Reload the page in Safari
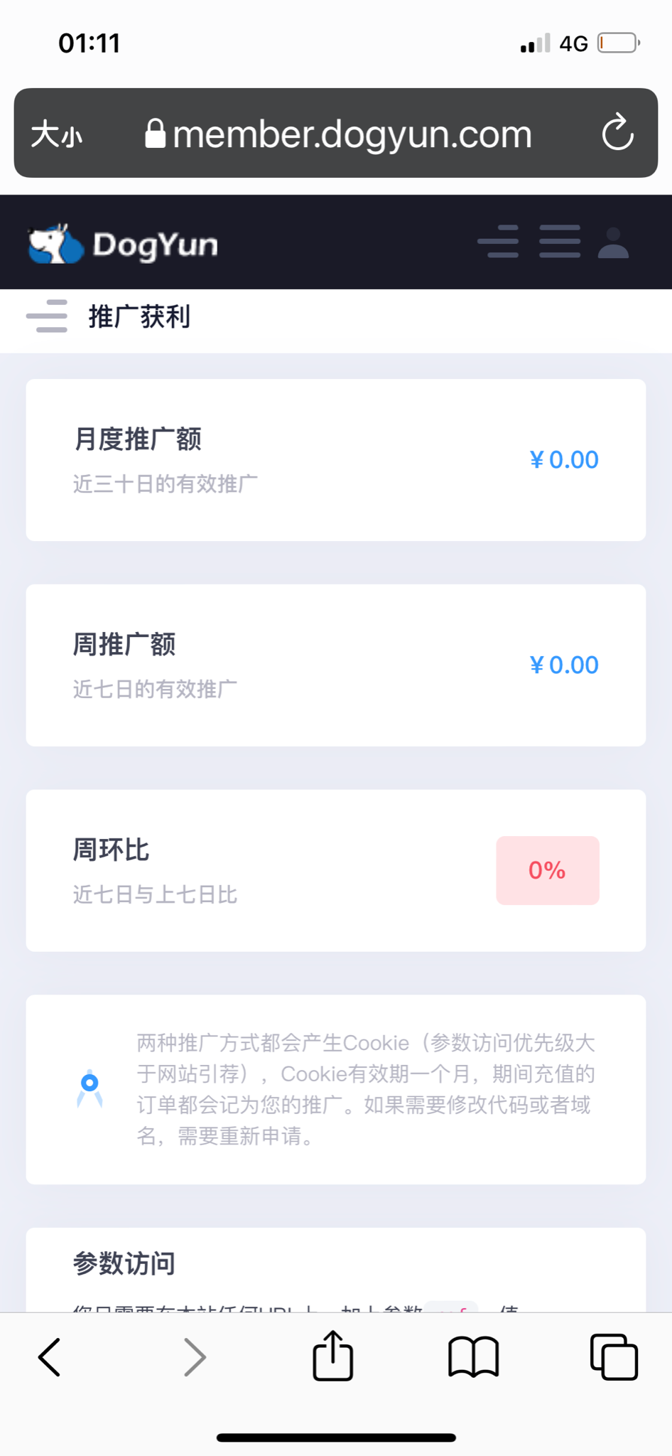672x1456 pixels. point(617,133)
